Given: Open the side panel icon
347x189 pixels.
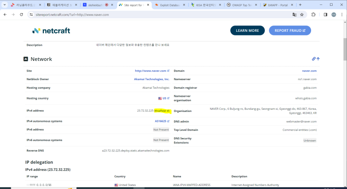Looking at the screenshot, I should click(325, 15).
